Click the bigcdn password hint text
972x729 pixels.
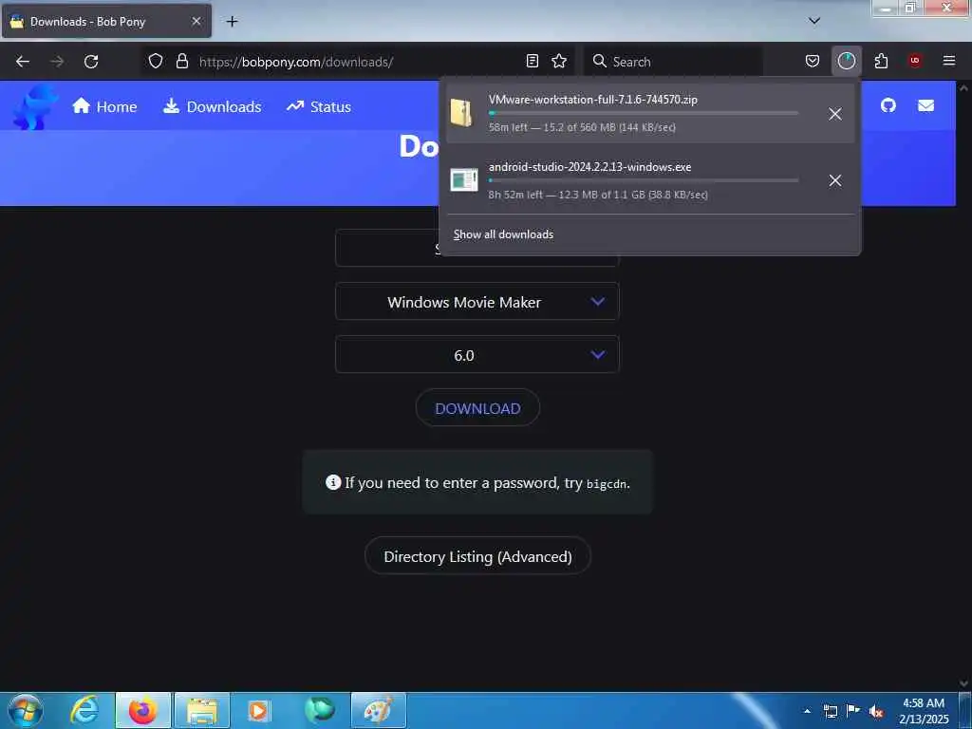click(487, 483)
